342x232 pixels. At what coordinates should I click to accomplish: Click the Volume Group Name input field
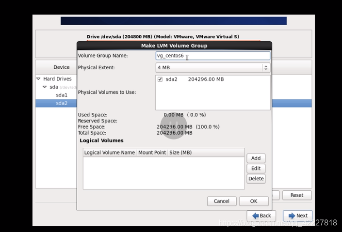click(x=213, y=56)
